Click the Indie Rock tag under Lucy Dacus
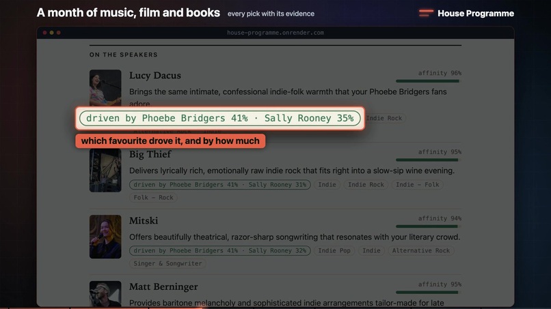The height and width of the screenshot is (309, 551). 384,118
